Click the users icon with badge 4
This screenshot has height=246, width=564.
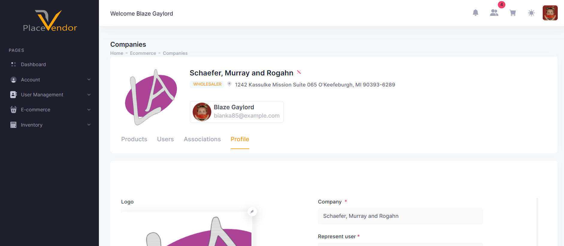coord(494,13)
